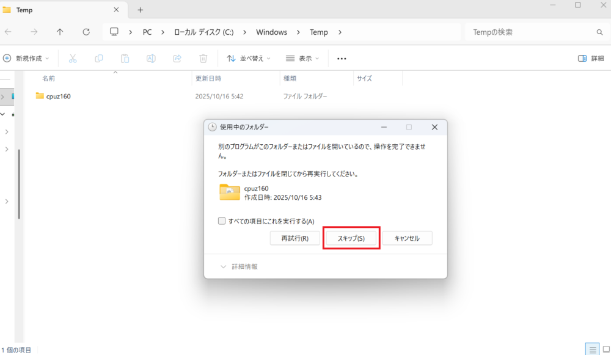
Task: Toggle the 詳細 details pane button
Action: [590, 59]
